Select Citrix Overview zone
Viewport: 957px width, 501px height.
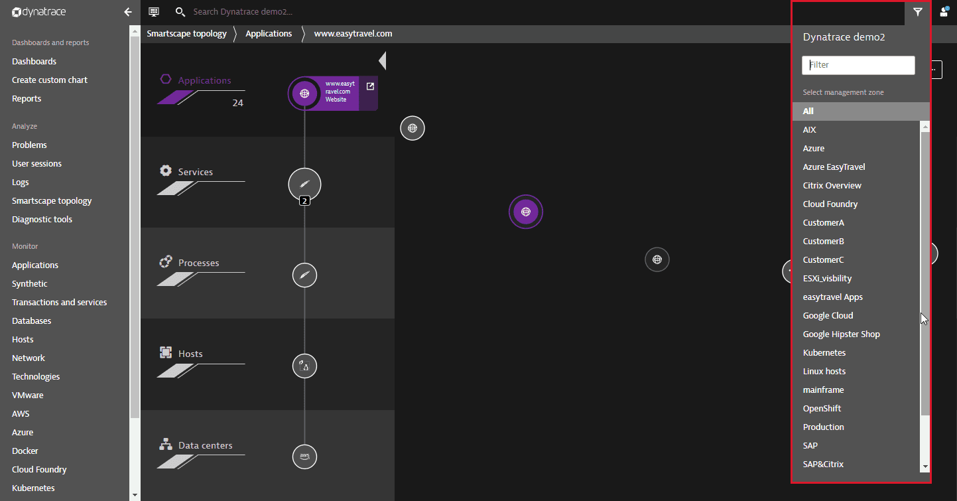point(832,186)
